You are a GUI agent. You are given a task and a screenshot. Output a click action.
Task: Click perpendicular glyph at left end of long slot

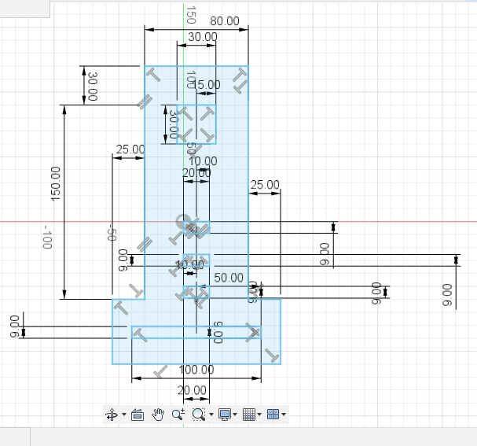140,335
